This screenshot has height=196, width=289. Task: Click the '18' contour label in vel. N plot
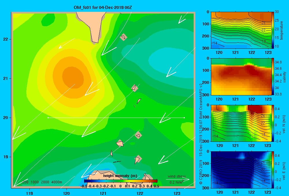click(264, 134)
